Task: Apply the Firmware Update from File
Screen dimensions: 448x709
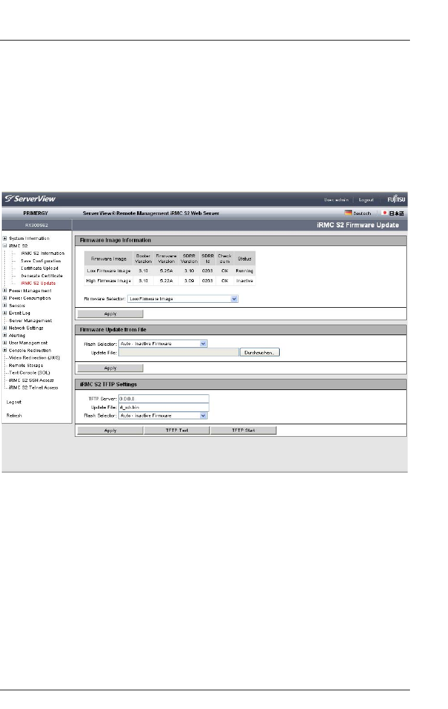Action: click(x=110, y=368)
